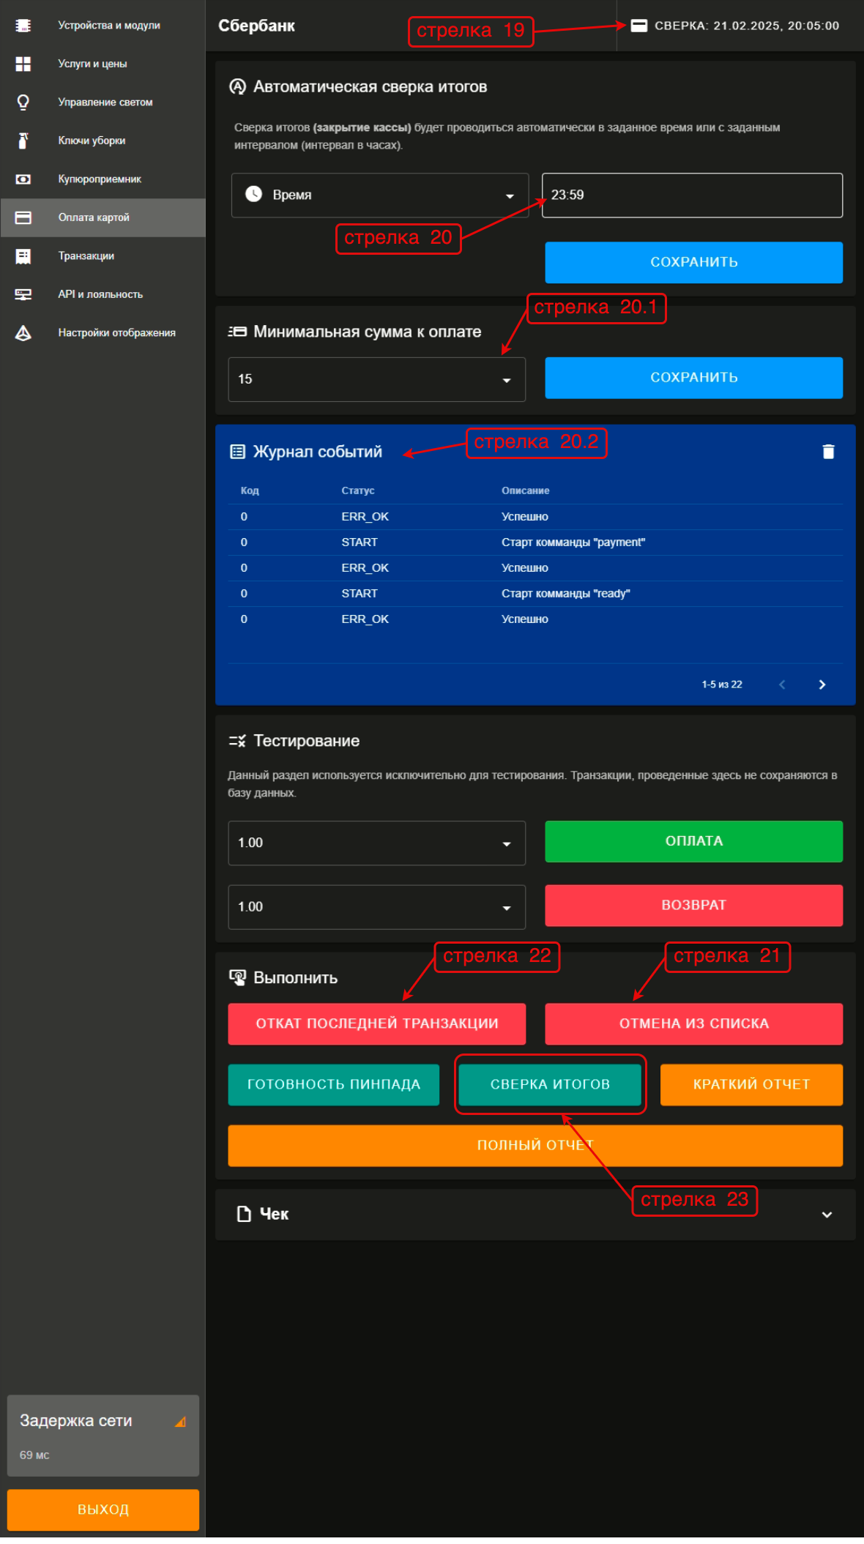Go to next event log page
864x1544 pixels.
[x=822, y=685]
